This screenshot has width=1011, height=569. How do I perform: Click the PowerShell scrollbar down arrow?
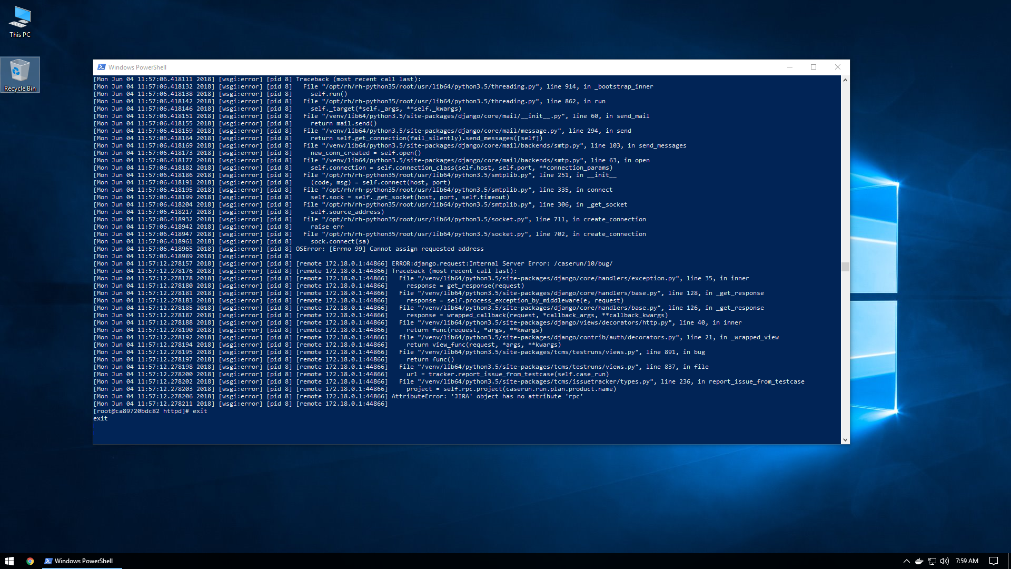coord(845,440)
